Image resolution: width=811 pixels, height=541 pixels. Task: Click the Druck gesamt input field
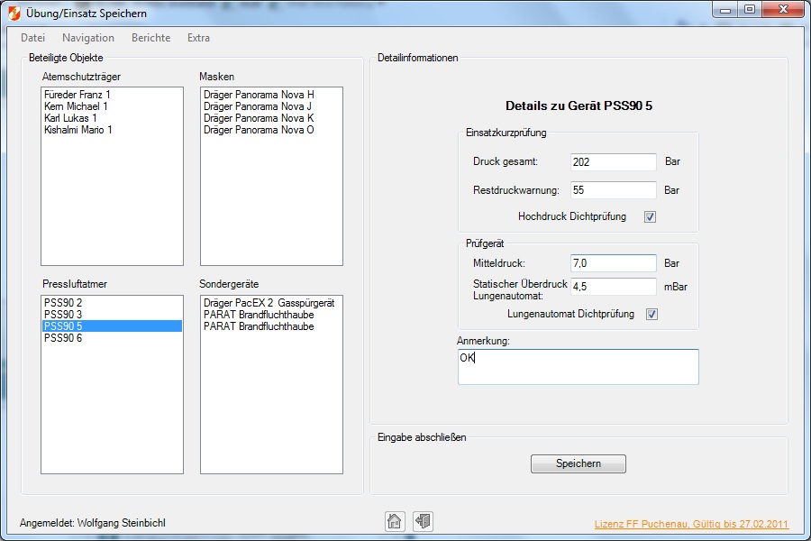614,161
